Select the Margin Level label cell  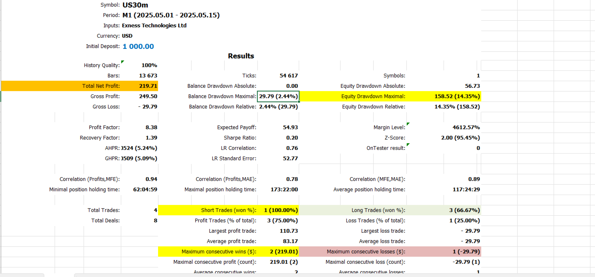pyautogui.click(x=389, y=128)
